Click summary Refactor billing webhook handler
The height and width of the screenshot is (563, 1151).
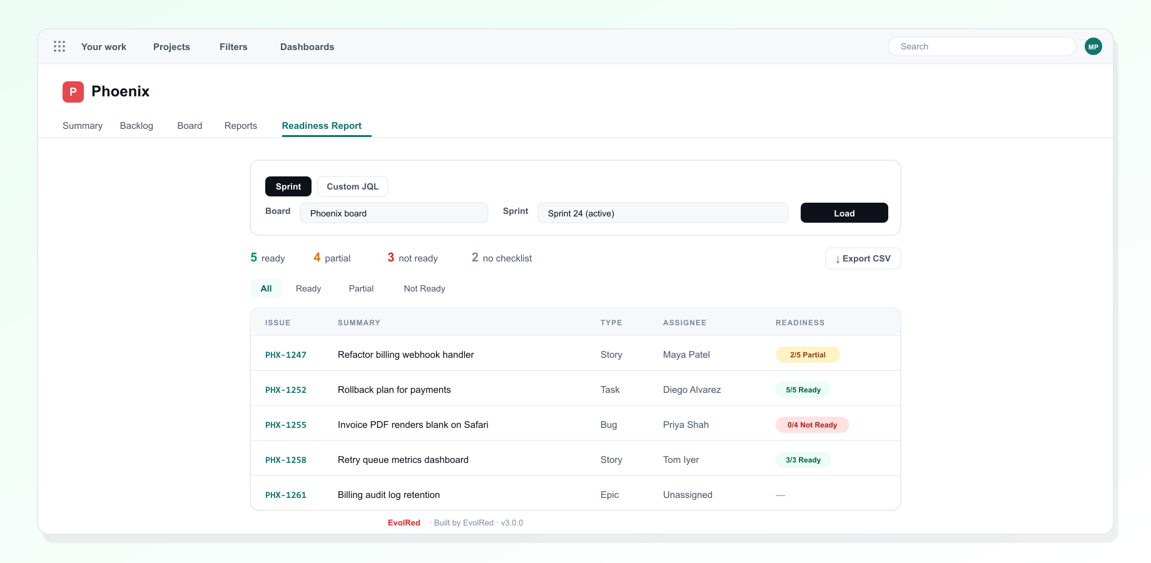click(x=406, y=355)
